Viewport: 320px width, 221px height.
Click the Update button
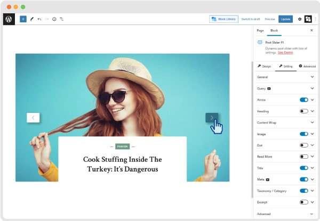point(286,19)
